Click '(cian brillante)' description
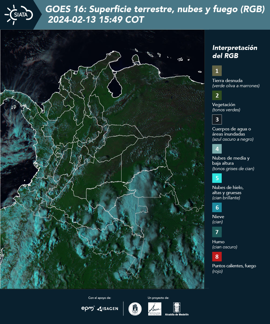Screen dimensions: 270x324 226,198
